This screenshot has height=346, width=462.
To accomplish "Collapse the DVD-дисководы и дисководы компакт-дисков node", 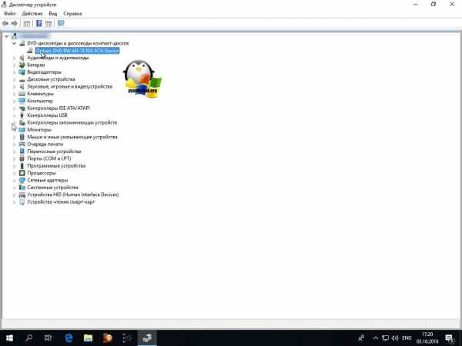I will [14, 44].
